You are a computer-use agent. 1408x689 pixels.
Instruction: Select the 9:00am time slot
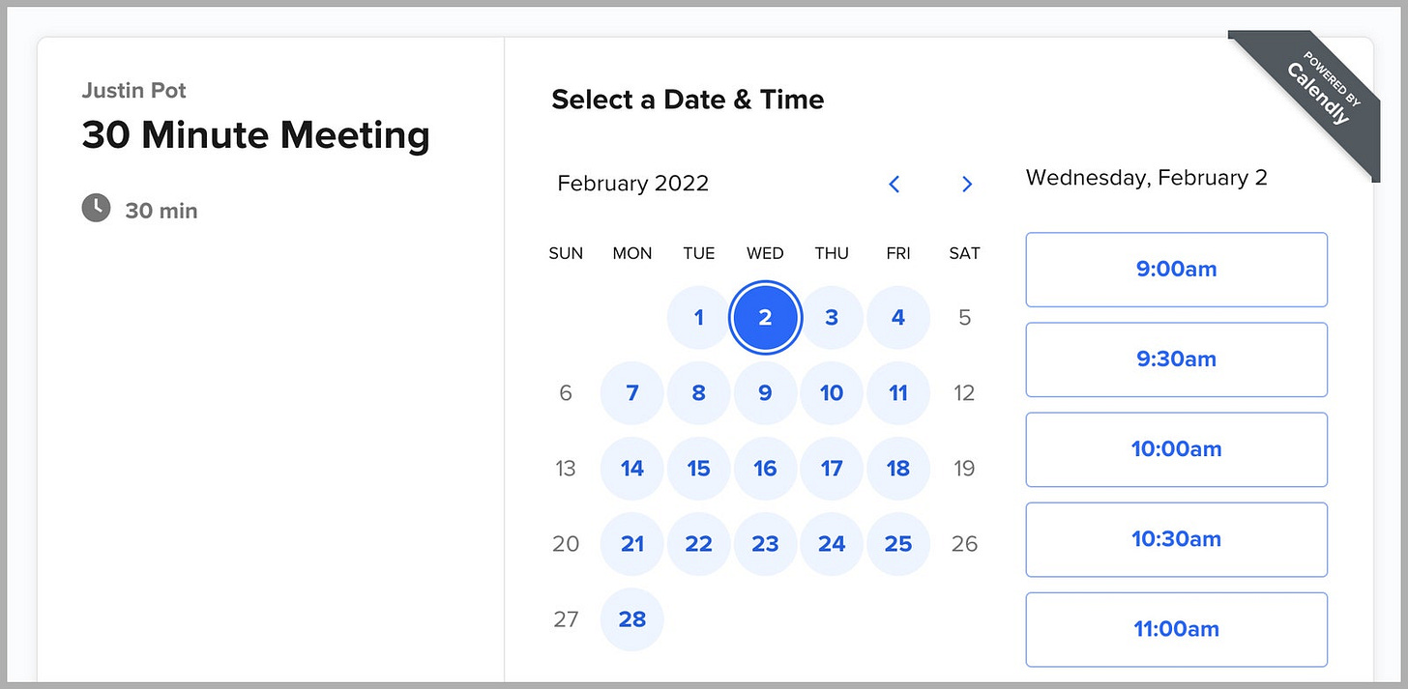click(x=1176, y=270)
